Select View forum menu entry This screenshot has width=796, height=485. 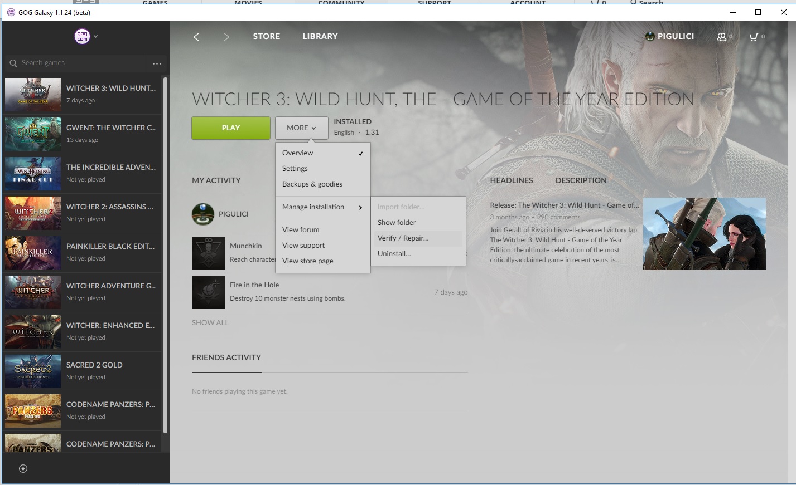click(322, 229)
